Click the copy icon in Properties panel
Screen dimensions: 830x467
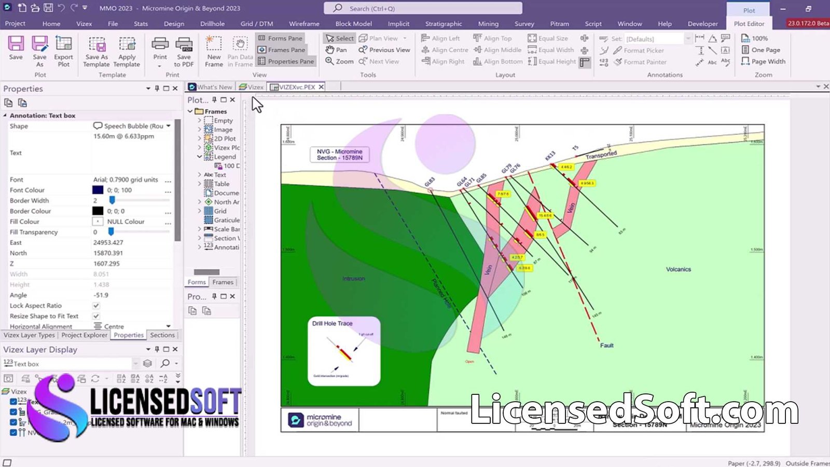[x=8, y=103]
